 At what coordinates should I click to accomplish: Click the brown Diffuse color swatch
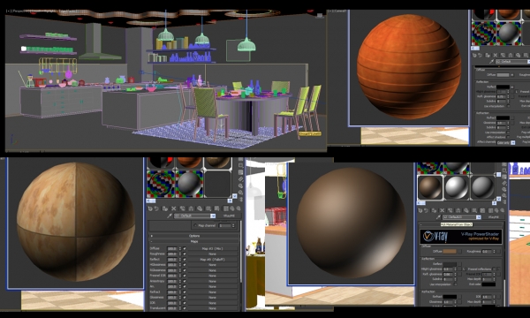[x=450, y=252]
